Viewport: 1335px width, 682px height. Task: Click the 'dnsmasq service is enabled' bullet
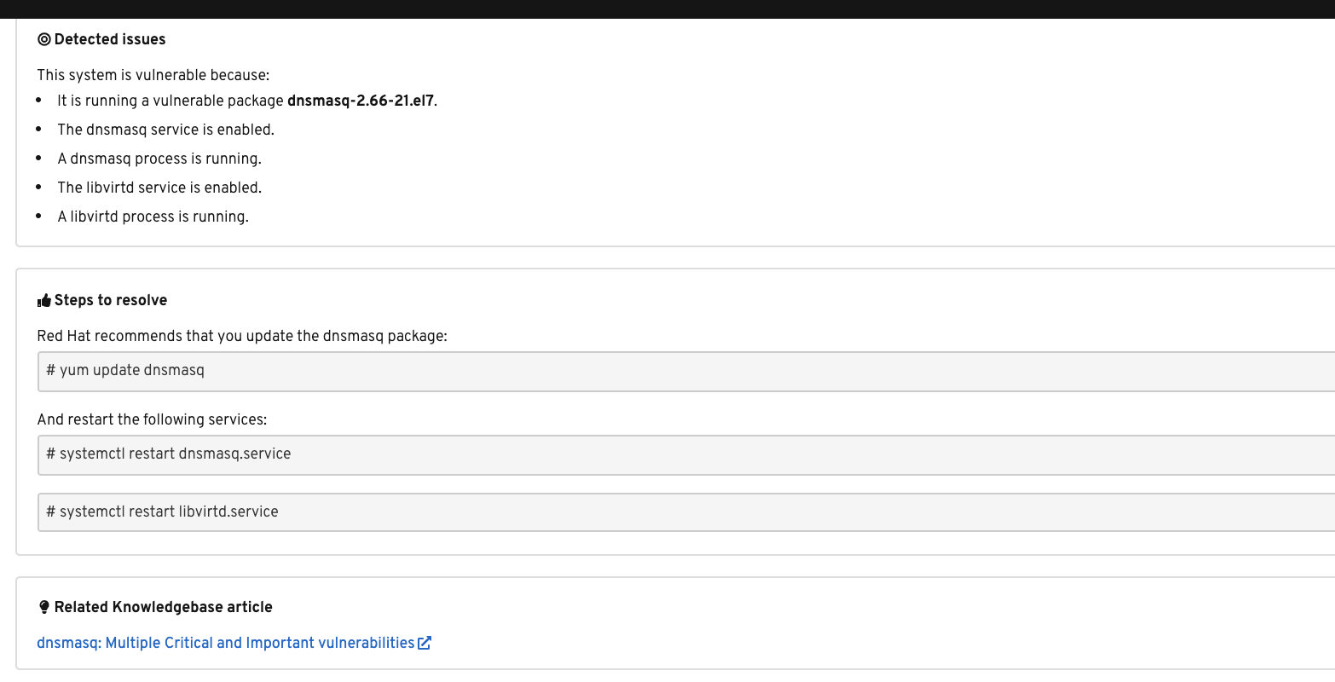coord(165,130)
